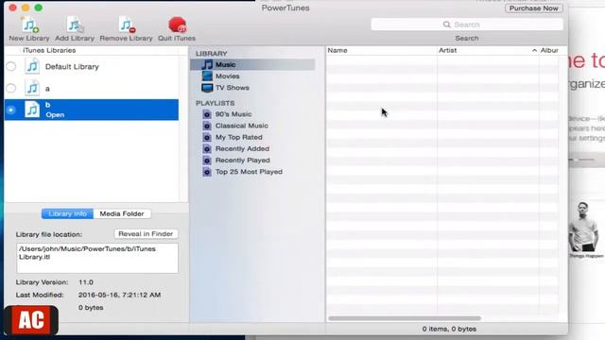Click the Library Version 11.0 value
The image size is (605, 340).
[x=86, y=282]
